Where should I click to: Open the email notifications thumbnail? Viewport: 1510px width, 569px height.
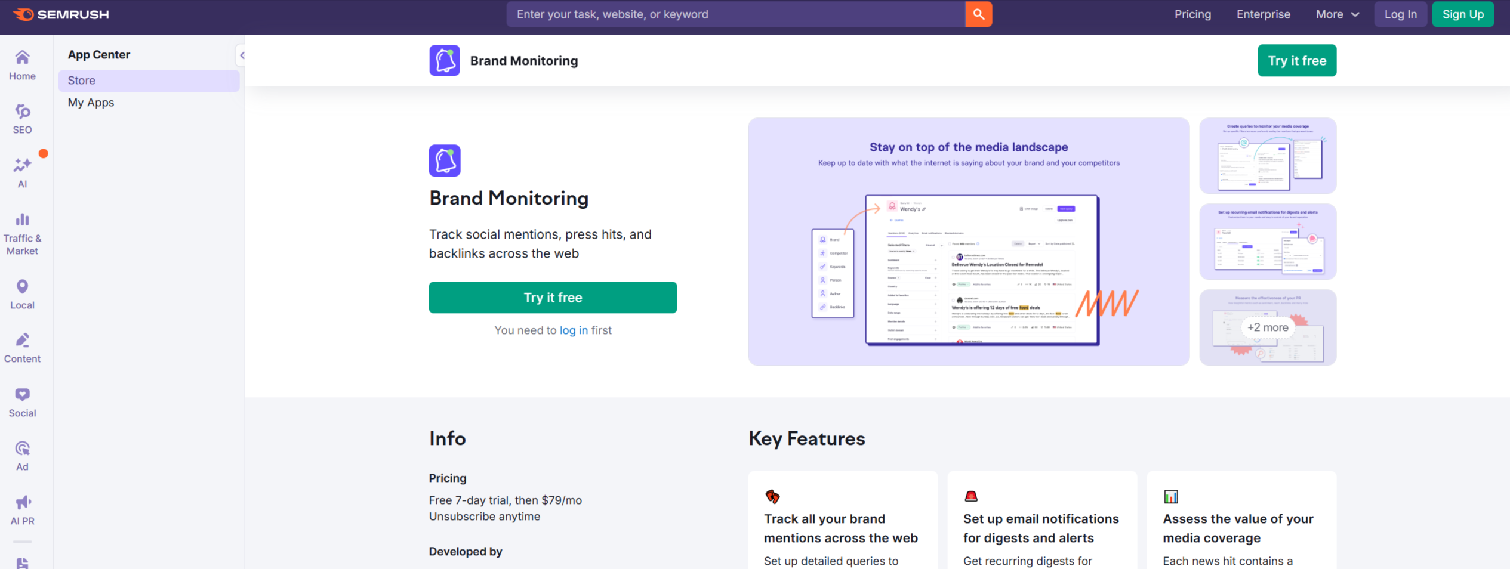(1268, 242)
